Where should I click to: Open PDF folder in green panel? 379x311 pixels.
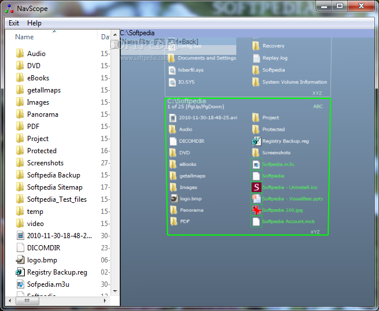[179, 221]
